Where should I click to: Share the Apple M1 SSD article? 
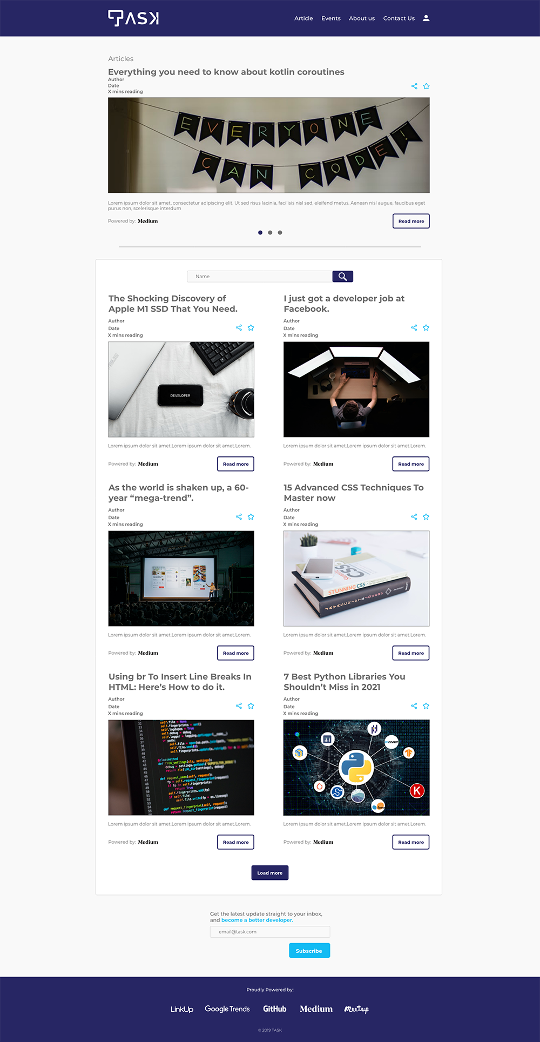click(239, 327)
